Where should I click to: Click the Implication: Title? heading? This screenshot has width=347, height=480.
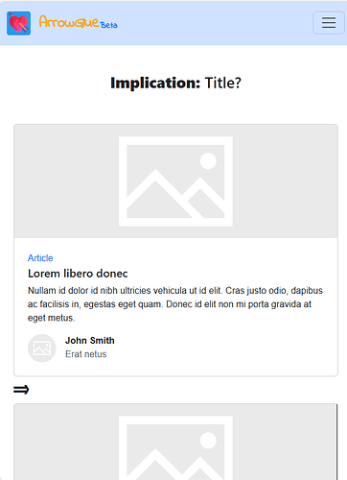point(175,83)
